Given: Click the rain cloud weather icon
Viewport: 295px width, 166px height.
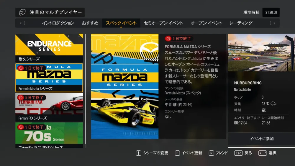Looking at the screenshot, I should 273,104.
